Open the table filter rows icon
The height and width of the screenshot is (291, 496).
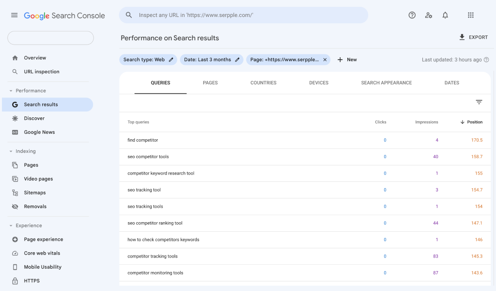[479, 102]
